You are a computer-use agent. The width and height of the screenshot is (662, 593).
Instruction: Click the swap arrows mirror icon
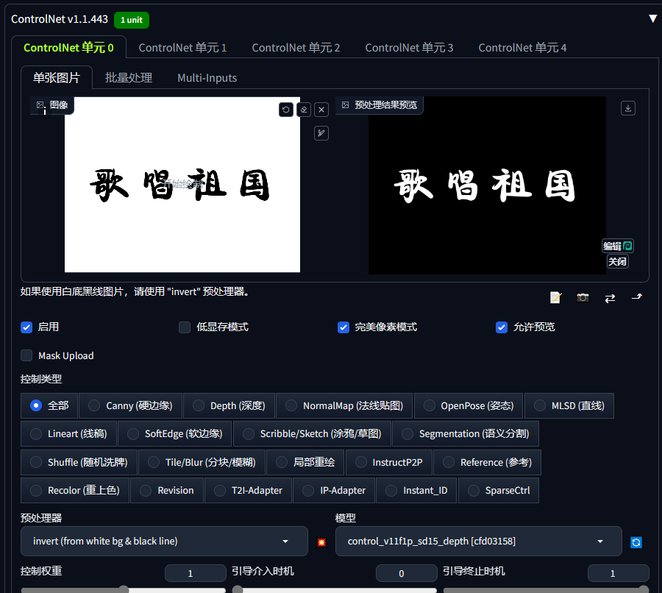click(x=610, y=297)
